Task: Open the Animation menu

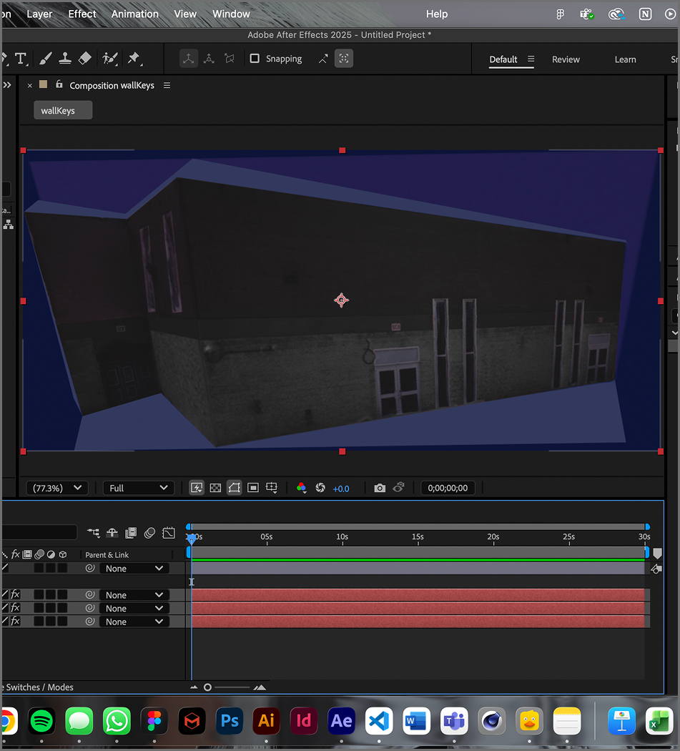Action: point(134,14)
